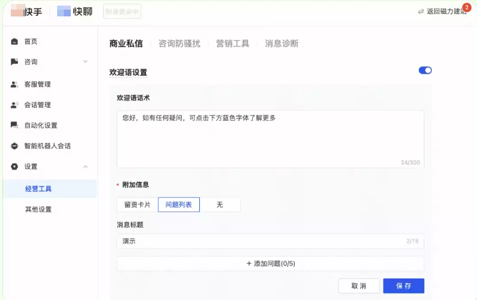Click the blurred status button in header
This screenshot has width=477, height=300.
(122, 11)
